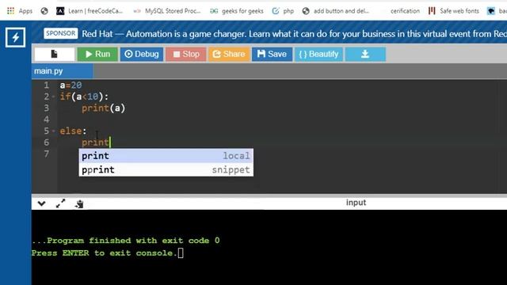This screenshot has width=507, height=285.
Task: Select the main.py tab
Action: (x=63, y=71)
